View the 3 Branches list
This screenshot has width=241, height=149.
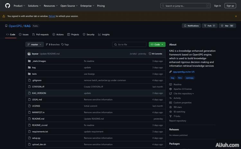coord(53,44)
